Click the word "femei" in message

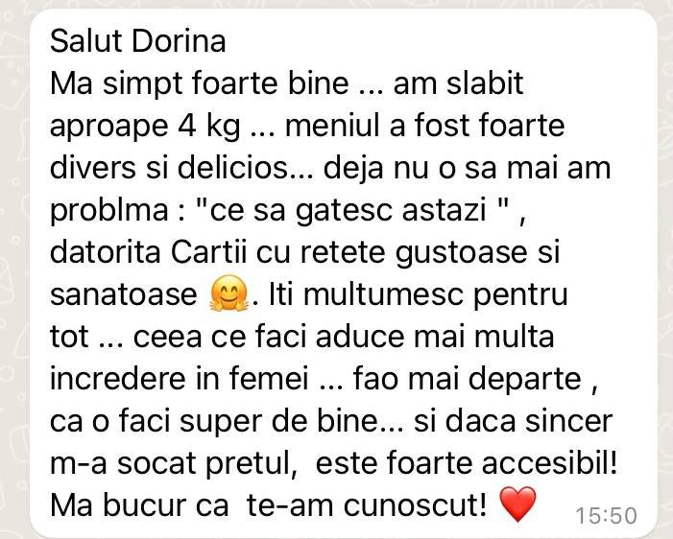pos(269,378)
